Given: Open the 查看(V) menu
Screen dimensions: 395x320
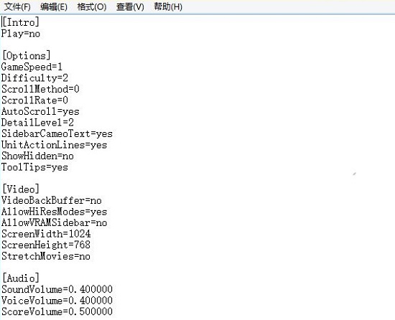Looking at the screenshot, I should tap(130, 6).
